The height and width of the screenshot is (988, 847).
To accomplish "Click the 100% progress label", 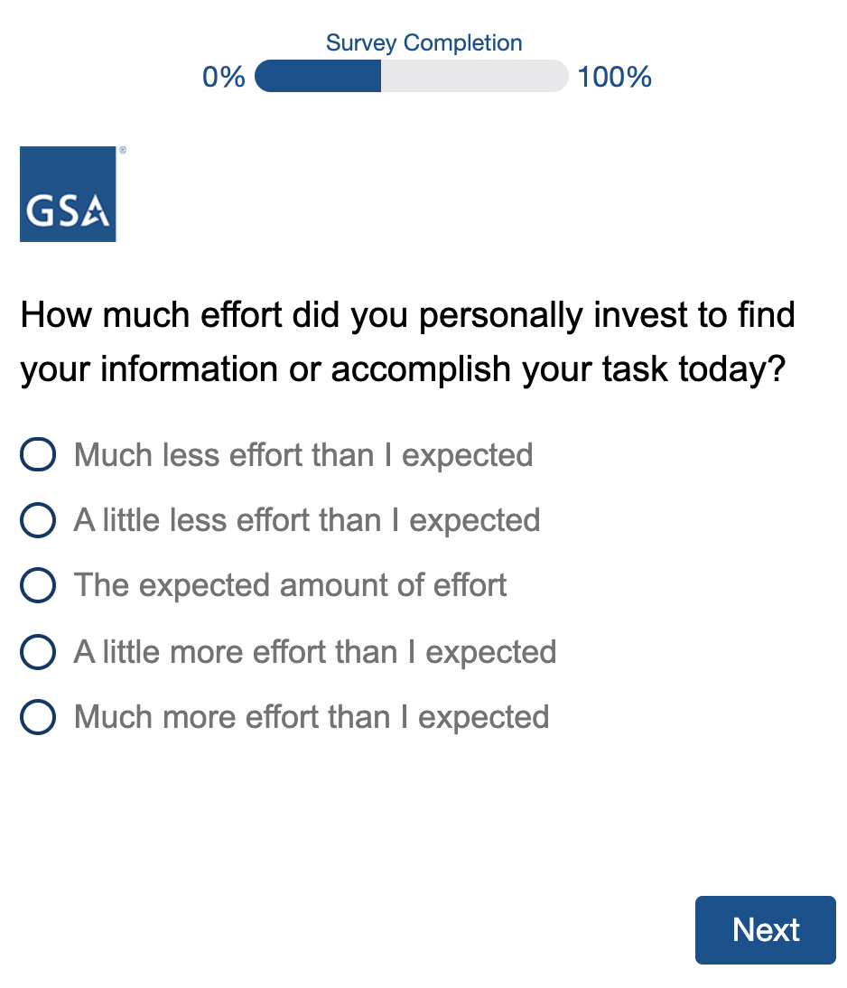I will [614, 78].
